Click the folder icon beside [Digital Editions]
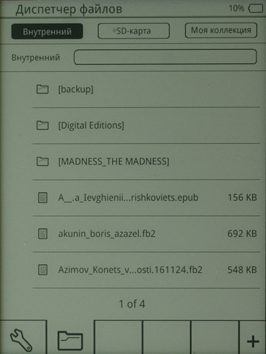The image size is (266, 354). [43, 126]
